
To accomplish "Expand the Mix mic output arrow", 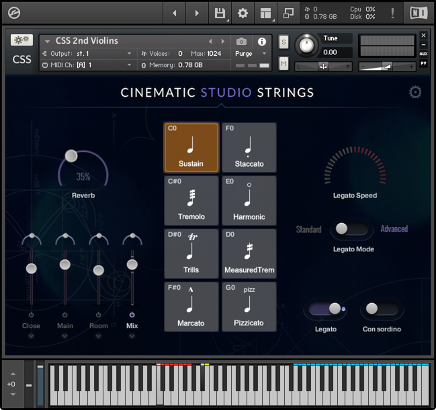I will 132,336.
